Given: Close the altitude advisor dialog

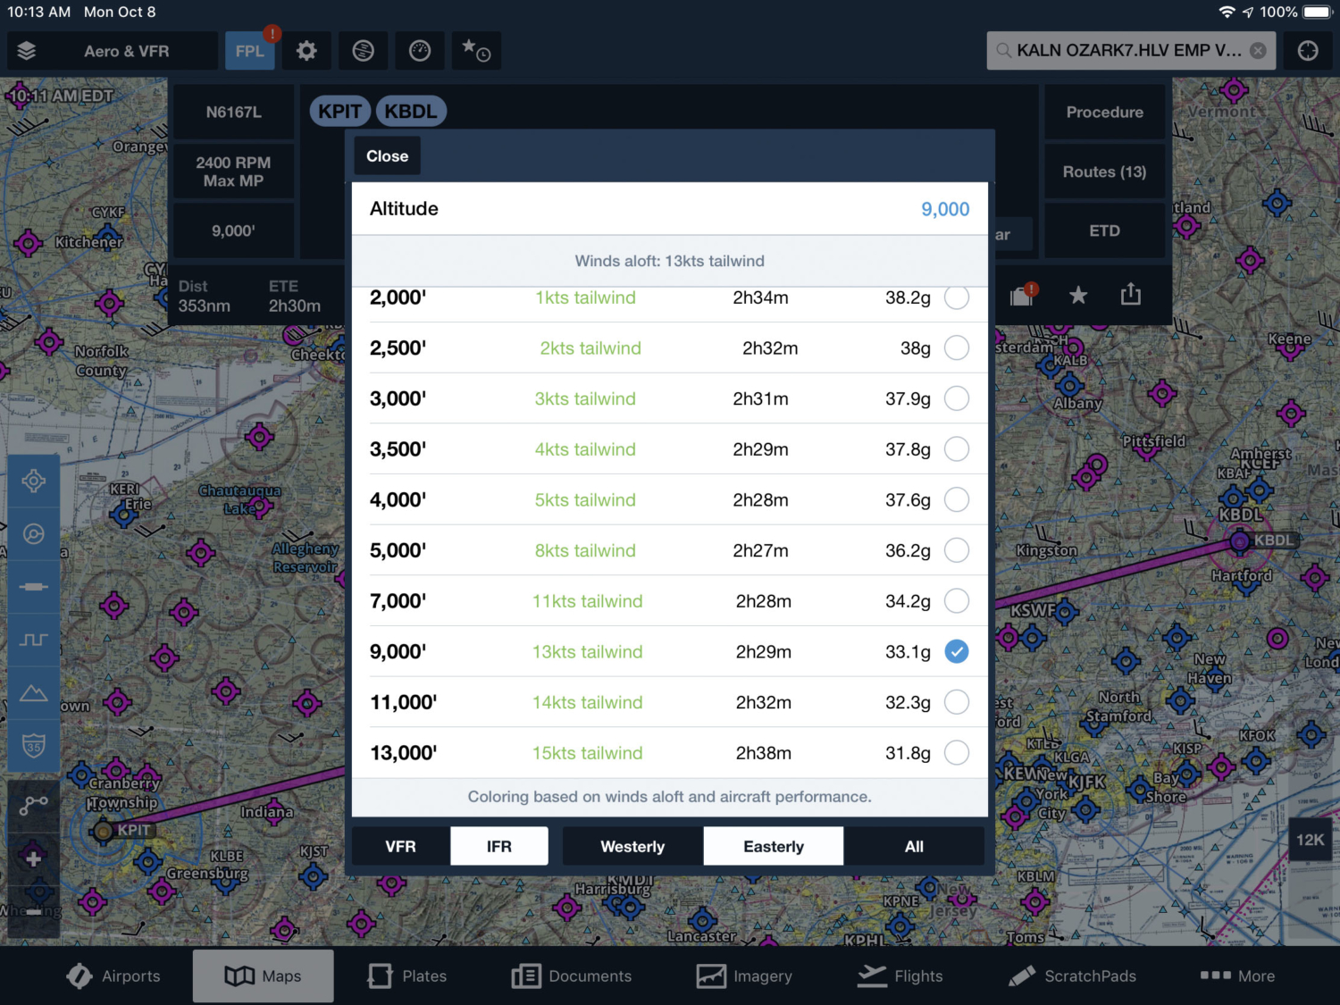Looking at the screenshot, I should click(386, 155).
